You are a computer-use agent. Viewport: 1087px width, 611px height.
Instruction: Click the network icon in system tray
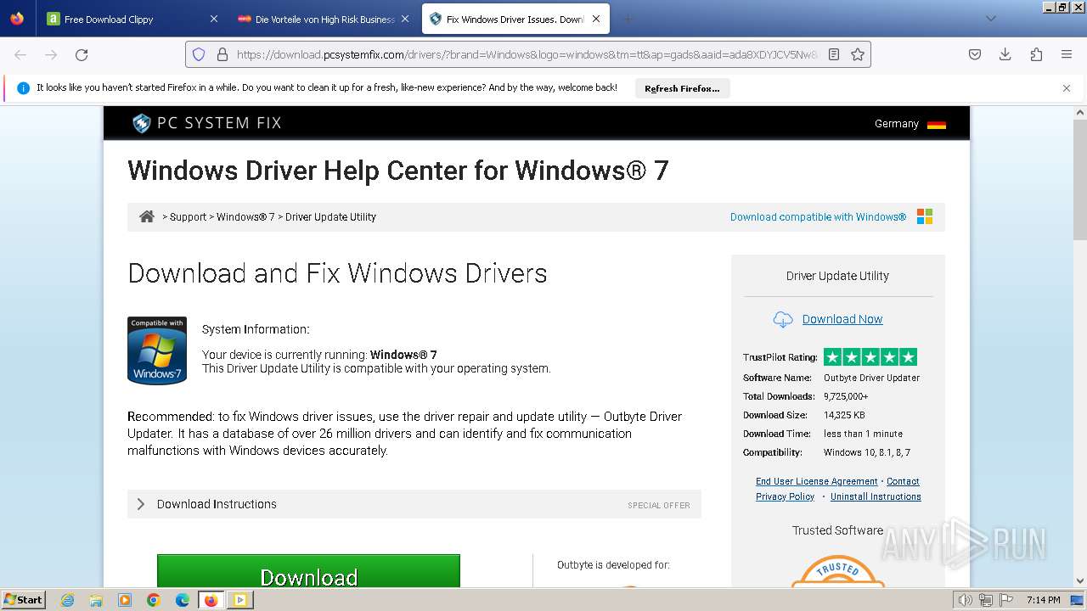985,600
